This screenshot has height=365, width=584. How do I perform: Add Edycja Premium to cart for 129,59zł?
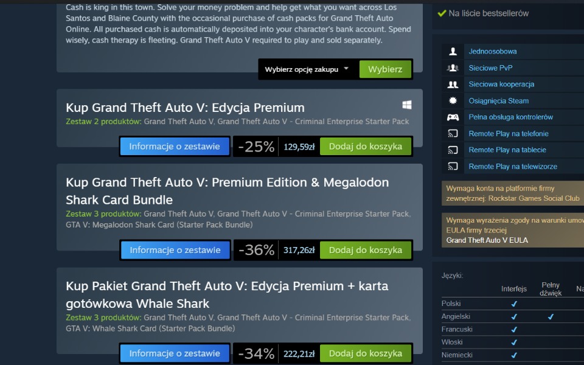(366, 147)
